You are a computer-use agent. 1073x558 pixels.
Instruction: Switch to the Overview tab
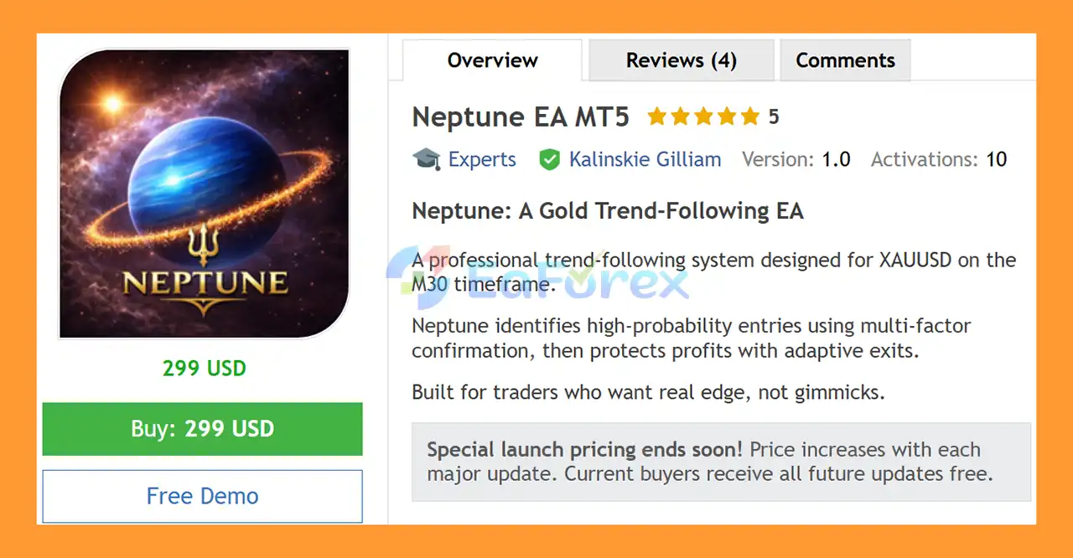(492, 60)
